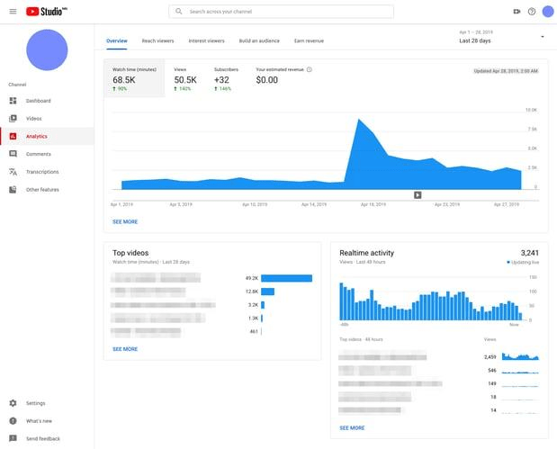Go to Videos in the sidebar
557x449 pixels.
[x=33, y=119]
